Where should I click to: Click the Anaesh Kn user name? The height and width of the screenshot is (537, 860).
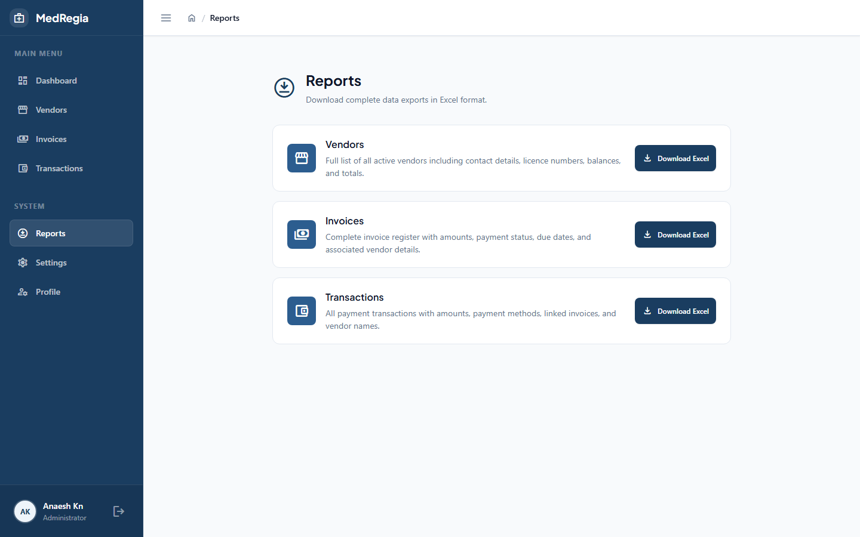point(63,506)
